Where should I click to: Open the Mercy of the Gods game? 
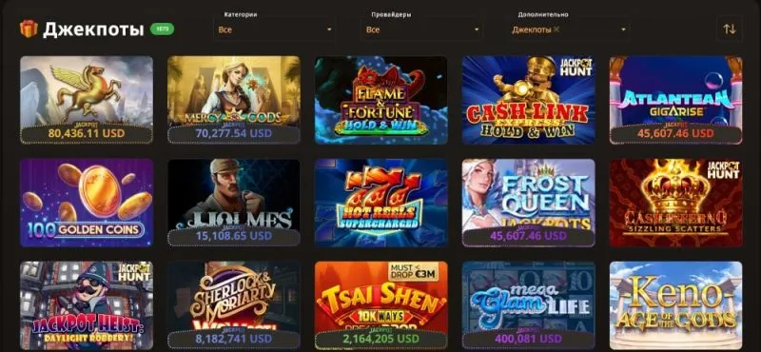click(x=233, y=100)
